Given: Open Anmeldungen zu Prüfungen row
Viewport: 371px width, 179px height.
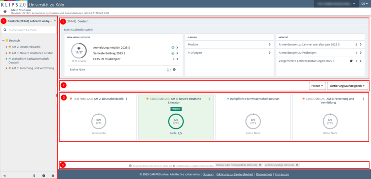Looking at the screenshot, I should (320, 53).
